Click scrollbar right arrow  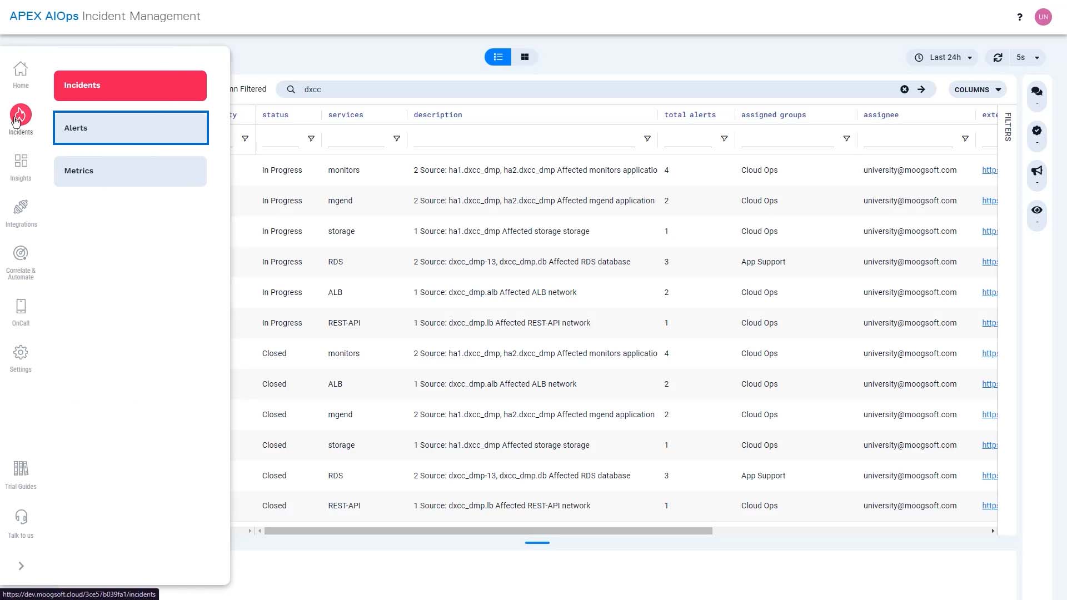[993, 531]
